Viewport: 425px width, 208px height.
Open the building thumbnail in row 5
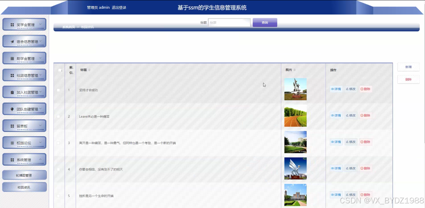(x=295, y=195)
